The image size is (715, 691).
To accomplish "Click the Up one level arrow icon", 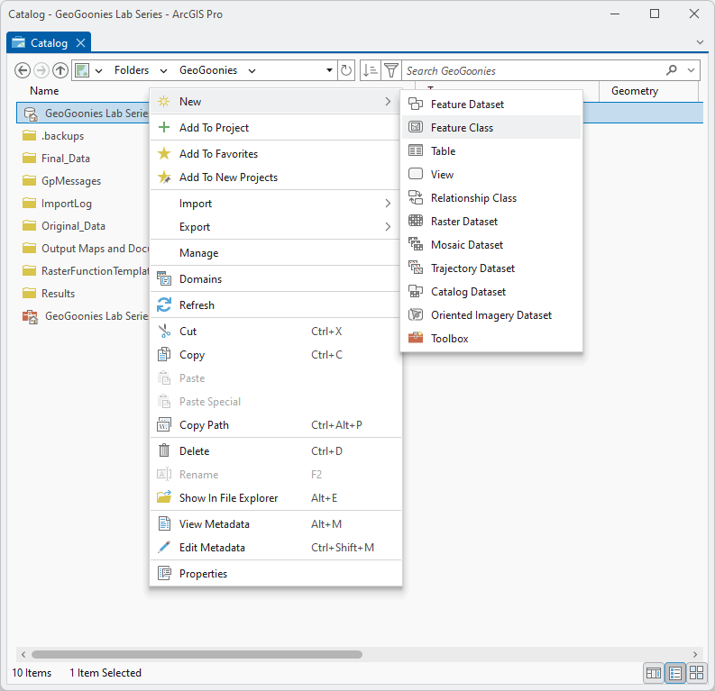I will (60, 70).
